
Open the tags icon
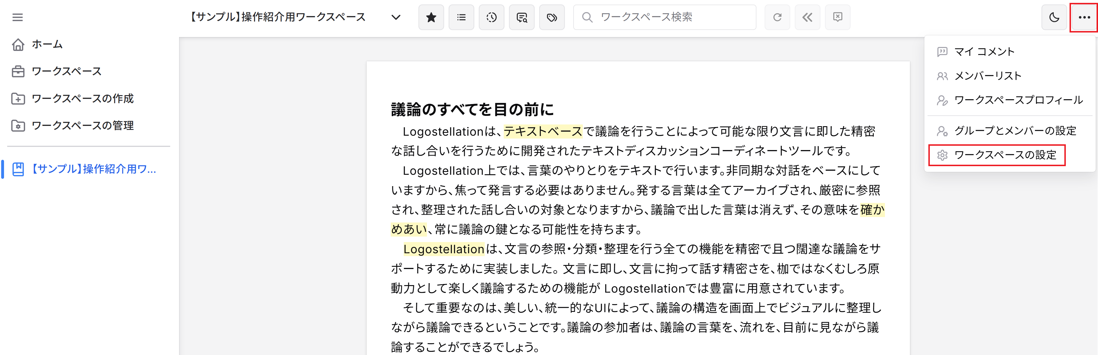coord(552,18)
